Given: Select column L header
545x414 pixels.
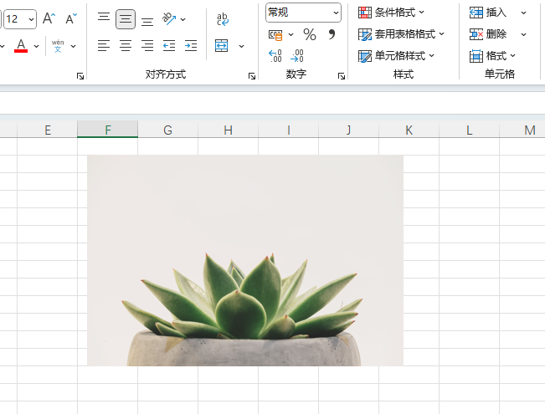Looking at the screenshot, I should 469,130.
